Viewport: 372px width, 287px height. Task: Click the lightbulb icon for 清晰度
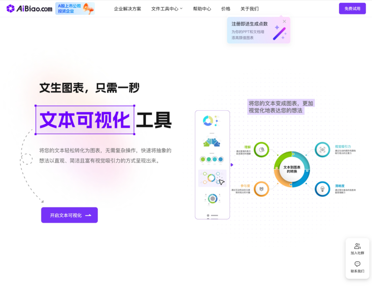tap(322, 189)
